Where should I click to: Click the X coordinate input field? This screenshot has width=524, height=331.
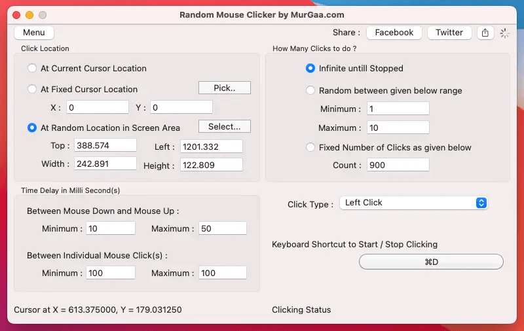tap(98, 107)
